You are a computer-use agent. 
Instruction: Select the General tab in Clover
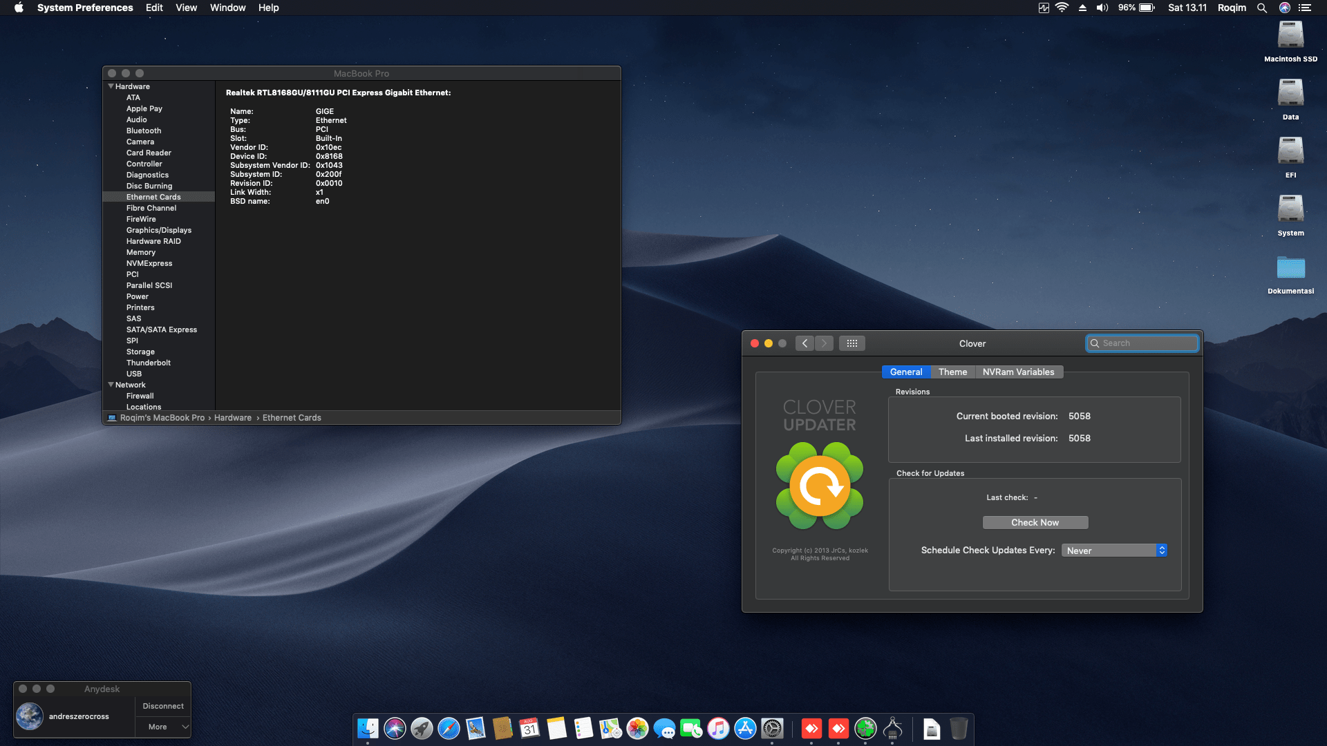coord(906,372)
